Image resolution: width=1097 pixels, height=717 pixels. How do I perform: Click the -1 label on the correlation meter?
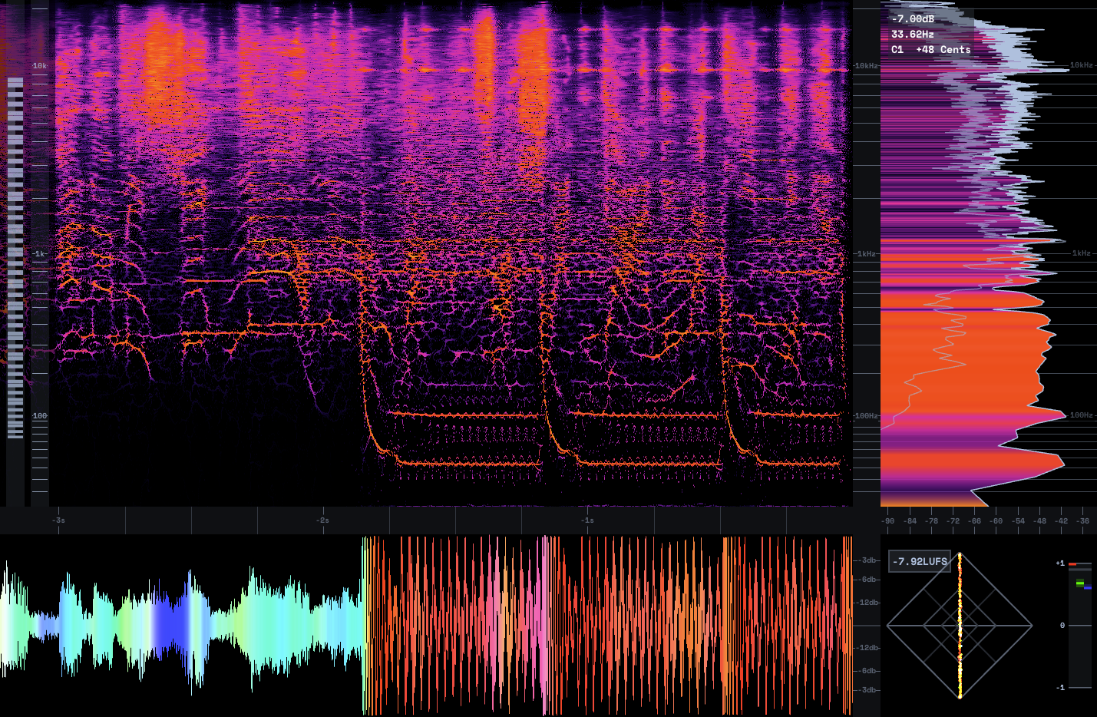coord(1061,687)
